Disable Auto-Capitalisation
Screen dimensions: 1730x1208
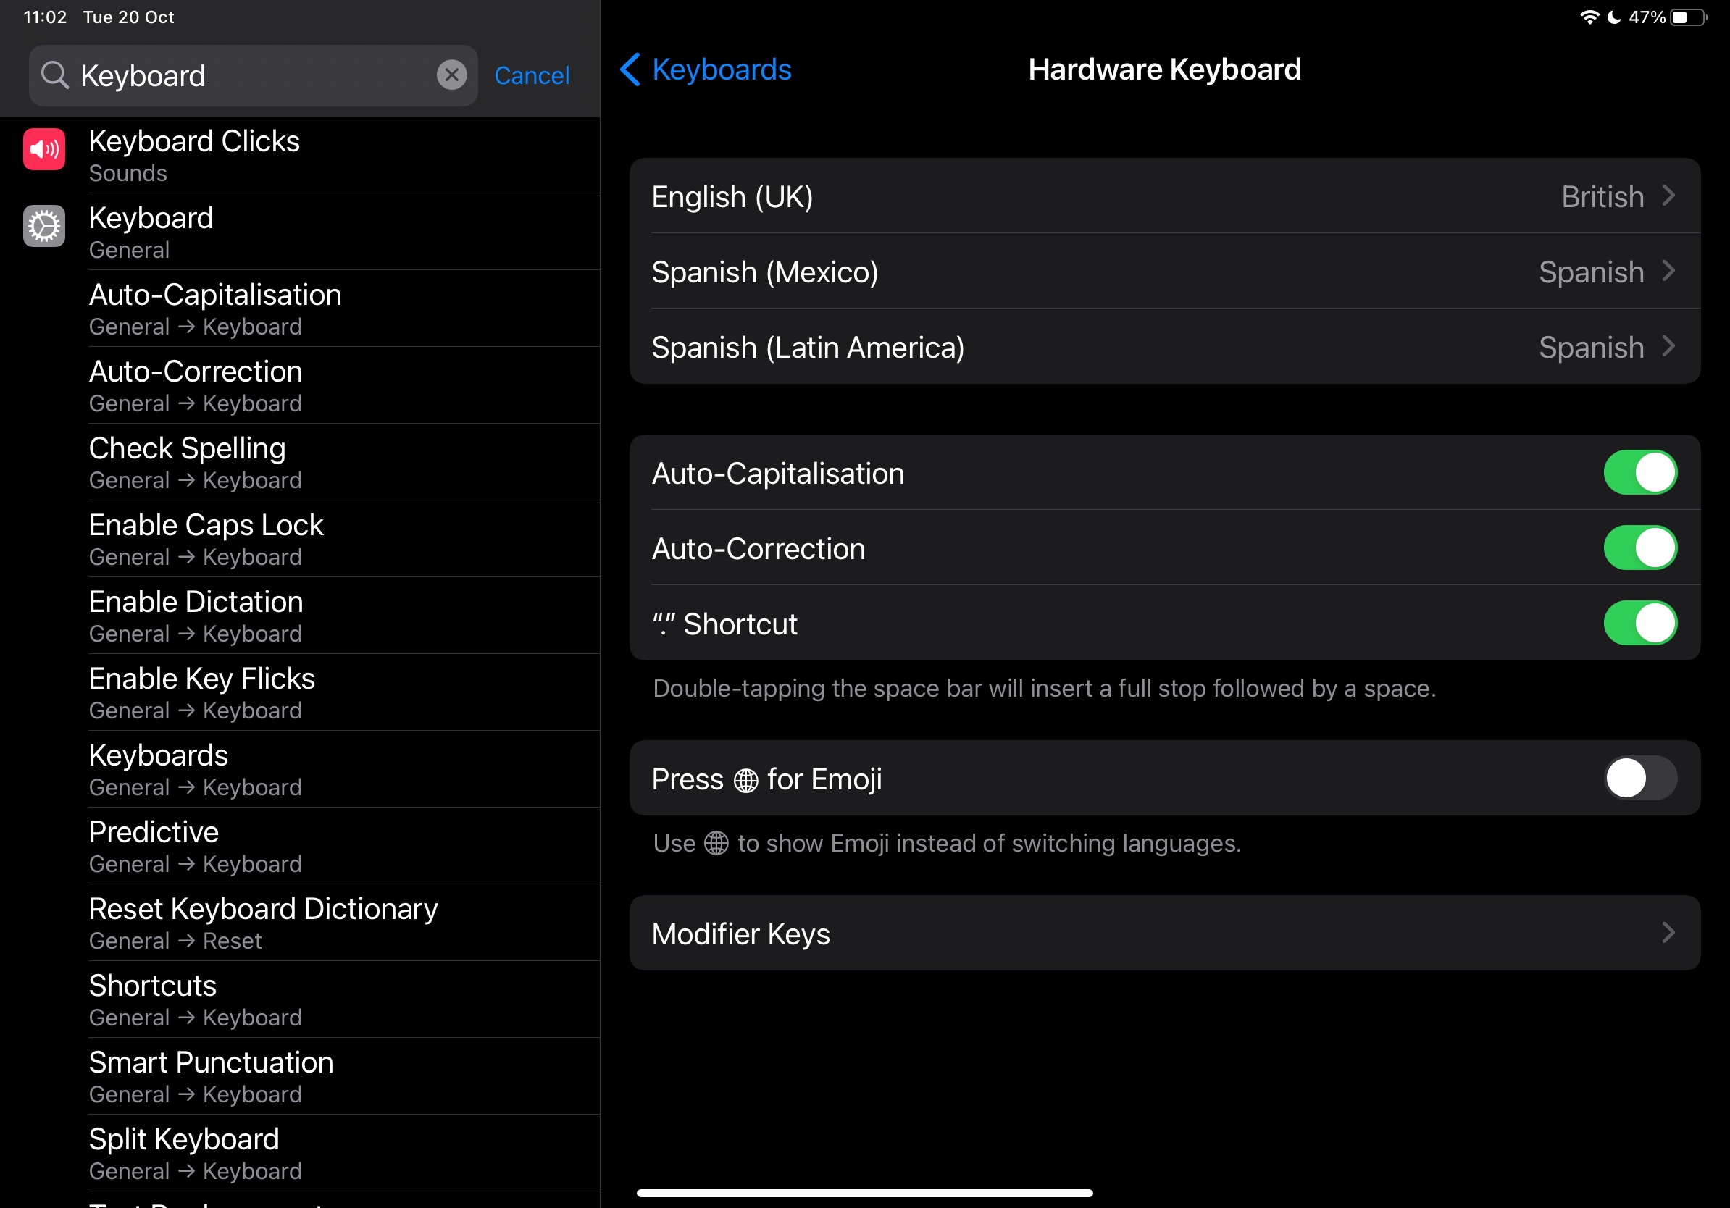[1641, 473]
